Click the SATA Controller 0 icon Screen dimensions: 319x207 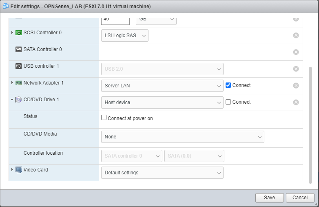pos(18,49)
